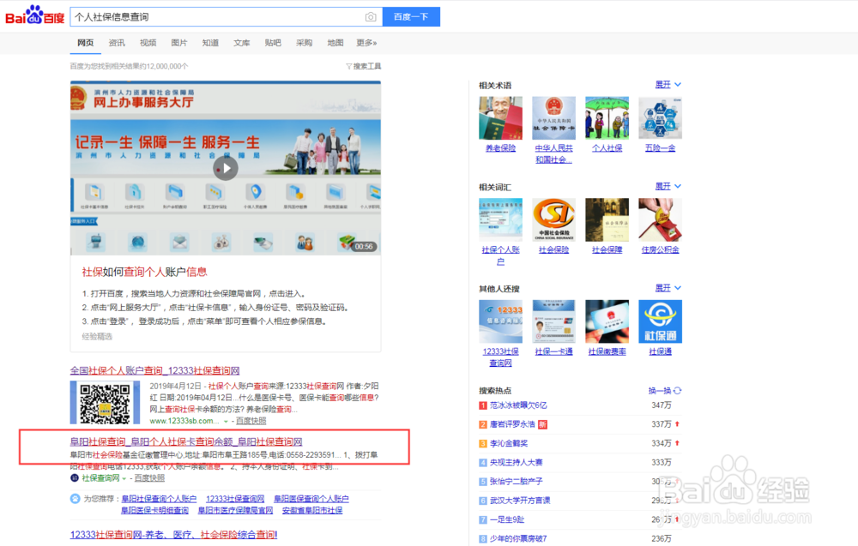Screen dimensions: 858x546
Task: Open 社保如何查询个人账户信息 result
Action: [144, 272]
